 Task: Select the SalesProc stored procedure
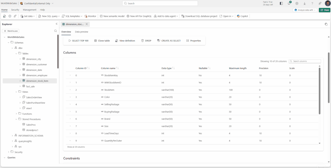31,125
